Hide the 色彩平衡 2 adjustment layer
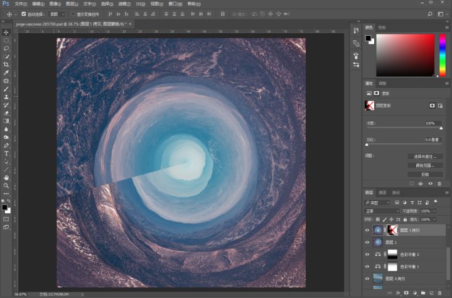The image size is (452, 298). pyautogui.click(x=368, y=254)
